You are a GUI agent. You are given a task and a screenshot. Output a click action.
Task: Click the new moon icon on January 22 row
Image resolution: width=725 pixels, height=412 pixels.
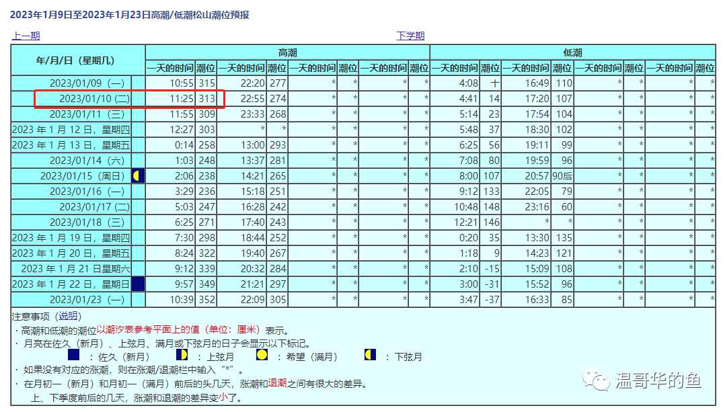coord(138,284)
